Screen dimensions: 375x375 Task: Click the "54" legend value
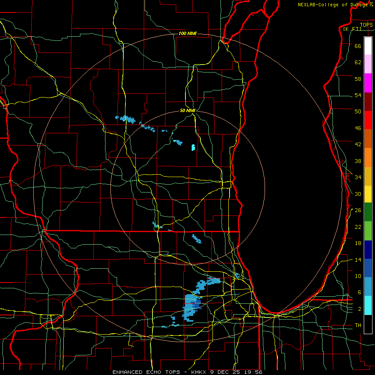pyautogui.click(x=358, y=95)
